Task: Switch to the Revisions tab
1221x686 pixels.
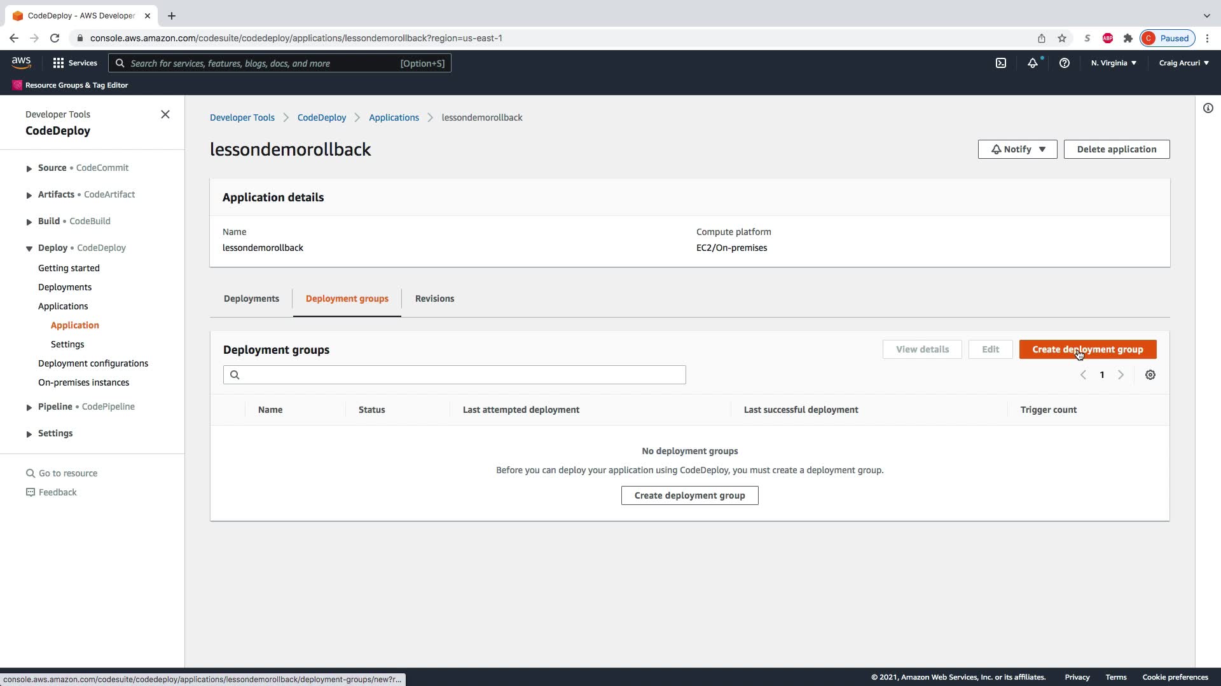Action: click(x=434, y=299)
